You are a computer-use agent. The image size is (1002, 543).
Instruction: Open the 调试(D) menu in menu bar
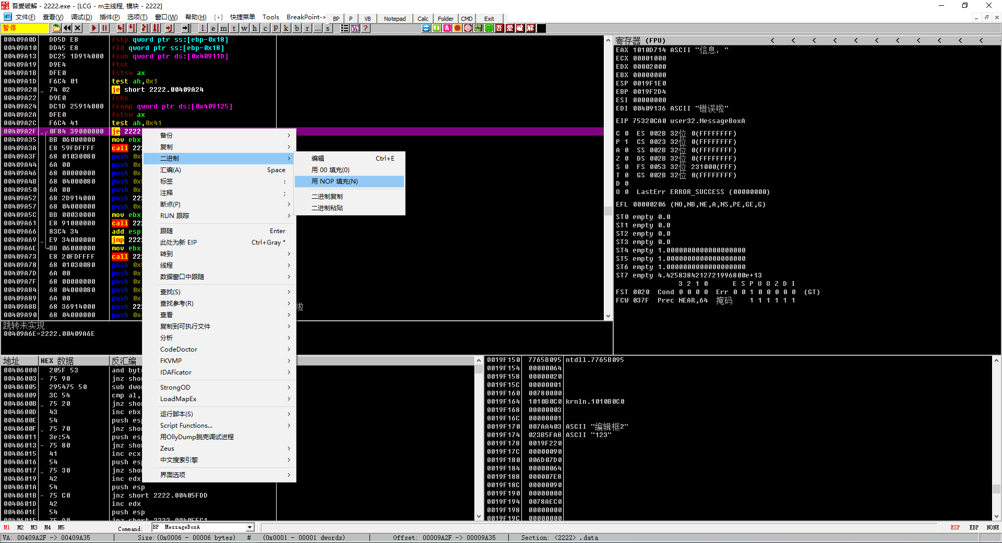click(x=81, y=17)
